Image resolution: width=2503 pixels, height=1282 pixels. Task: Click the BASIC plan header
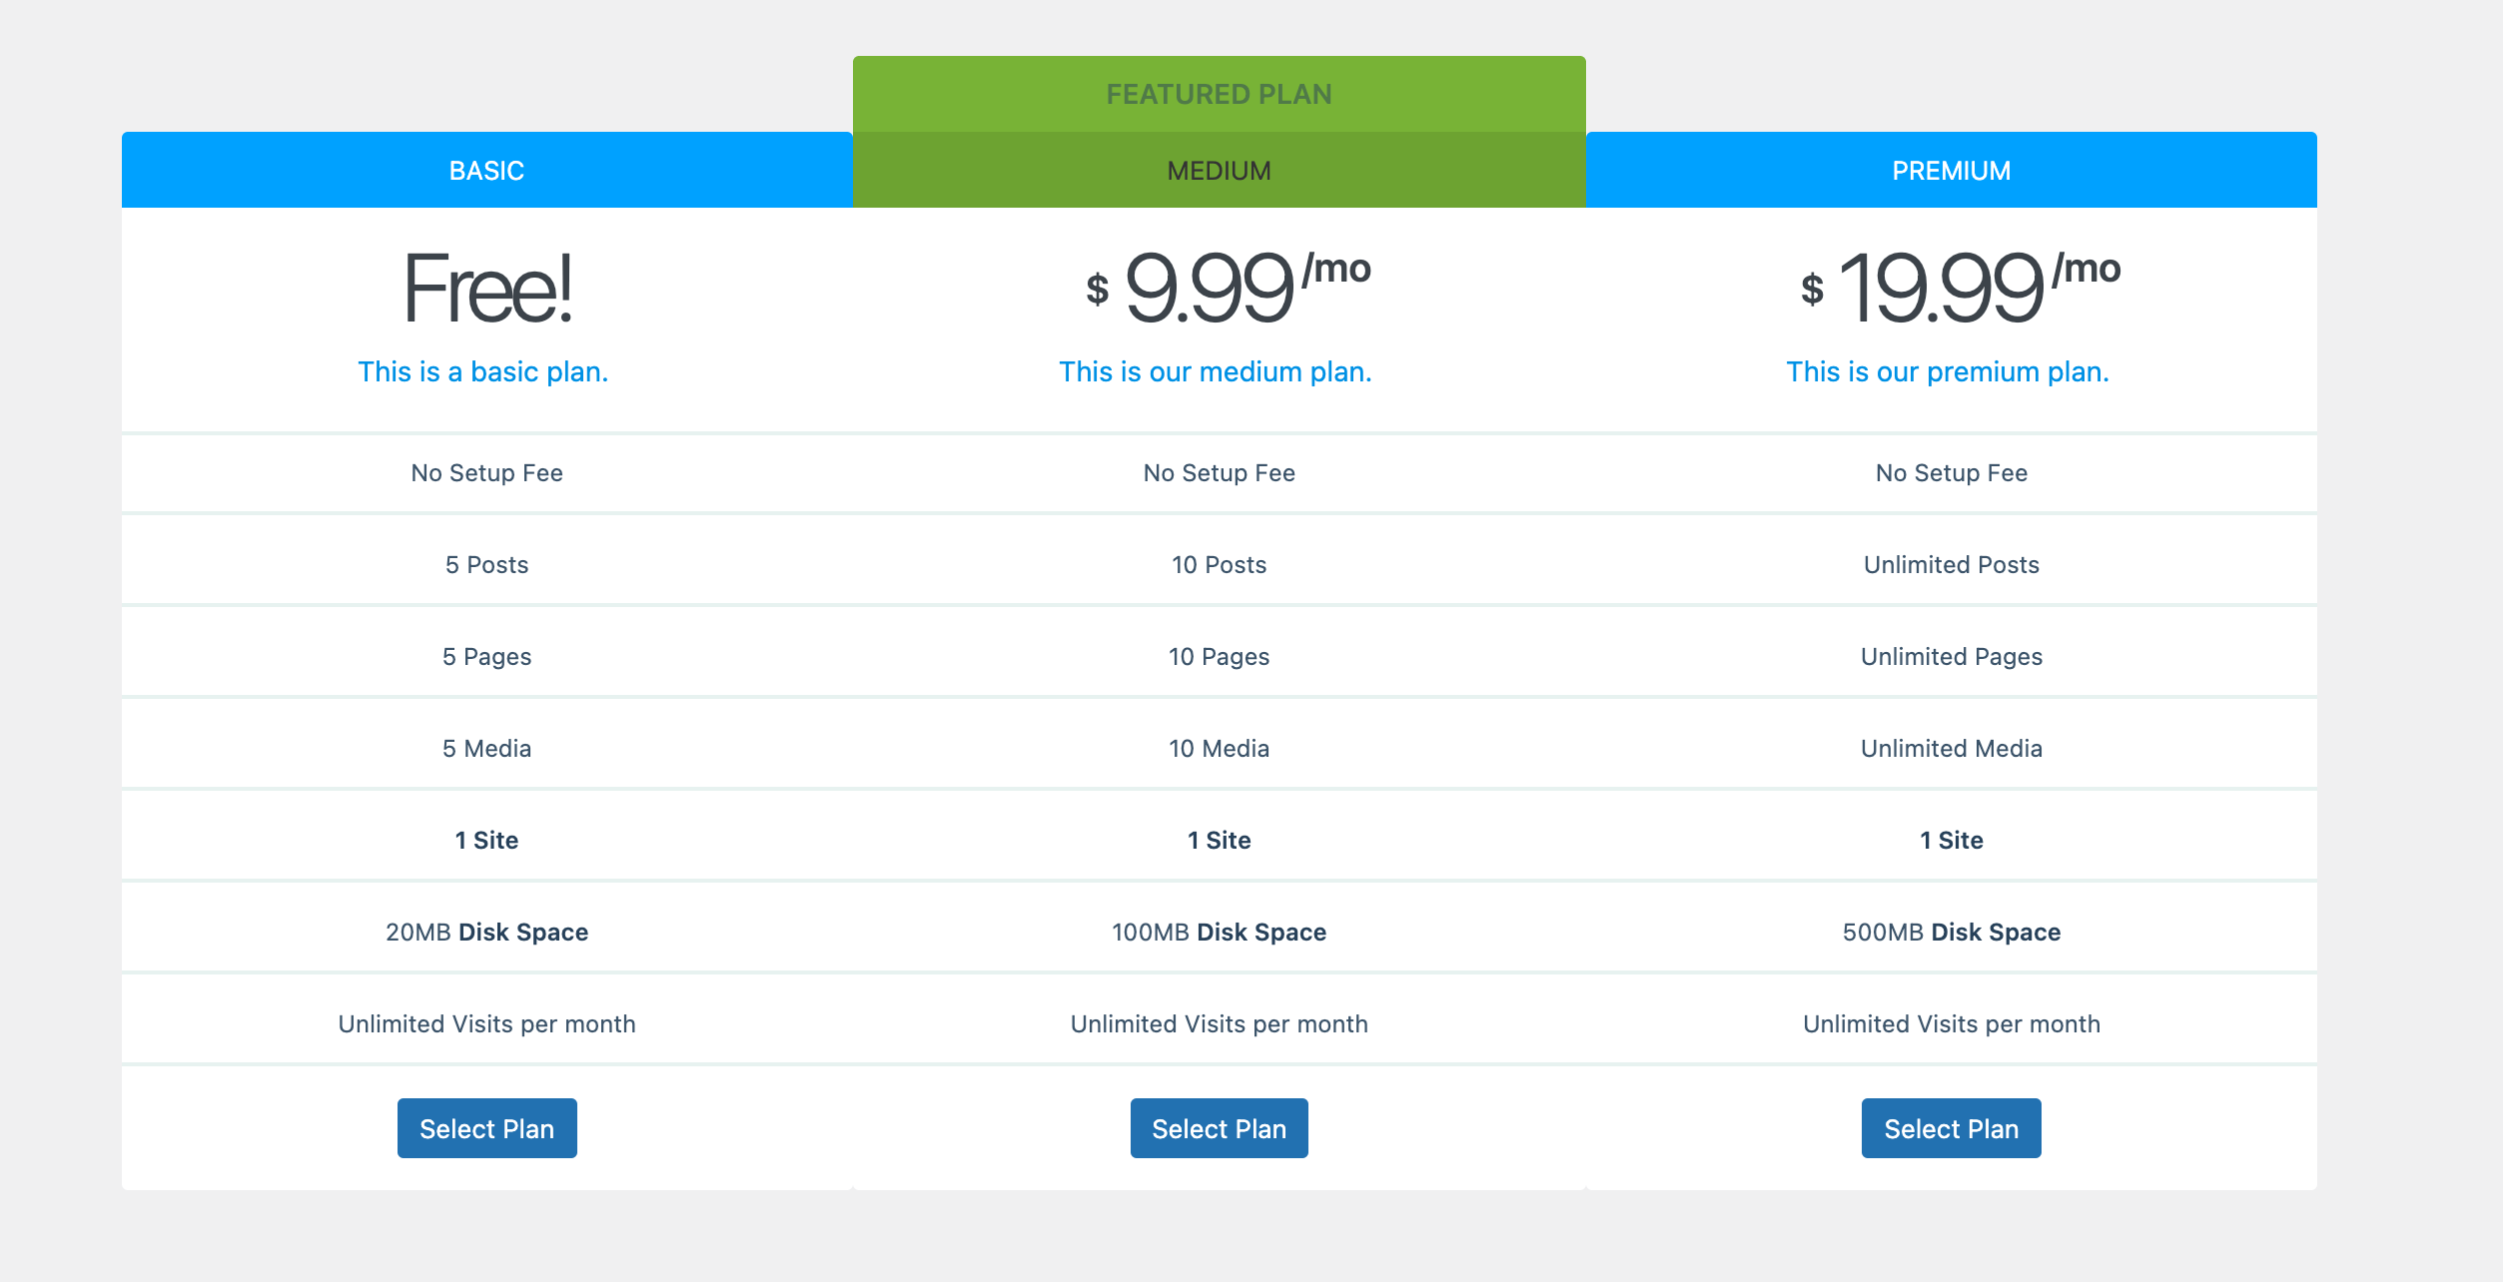pos(487,170)
